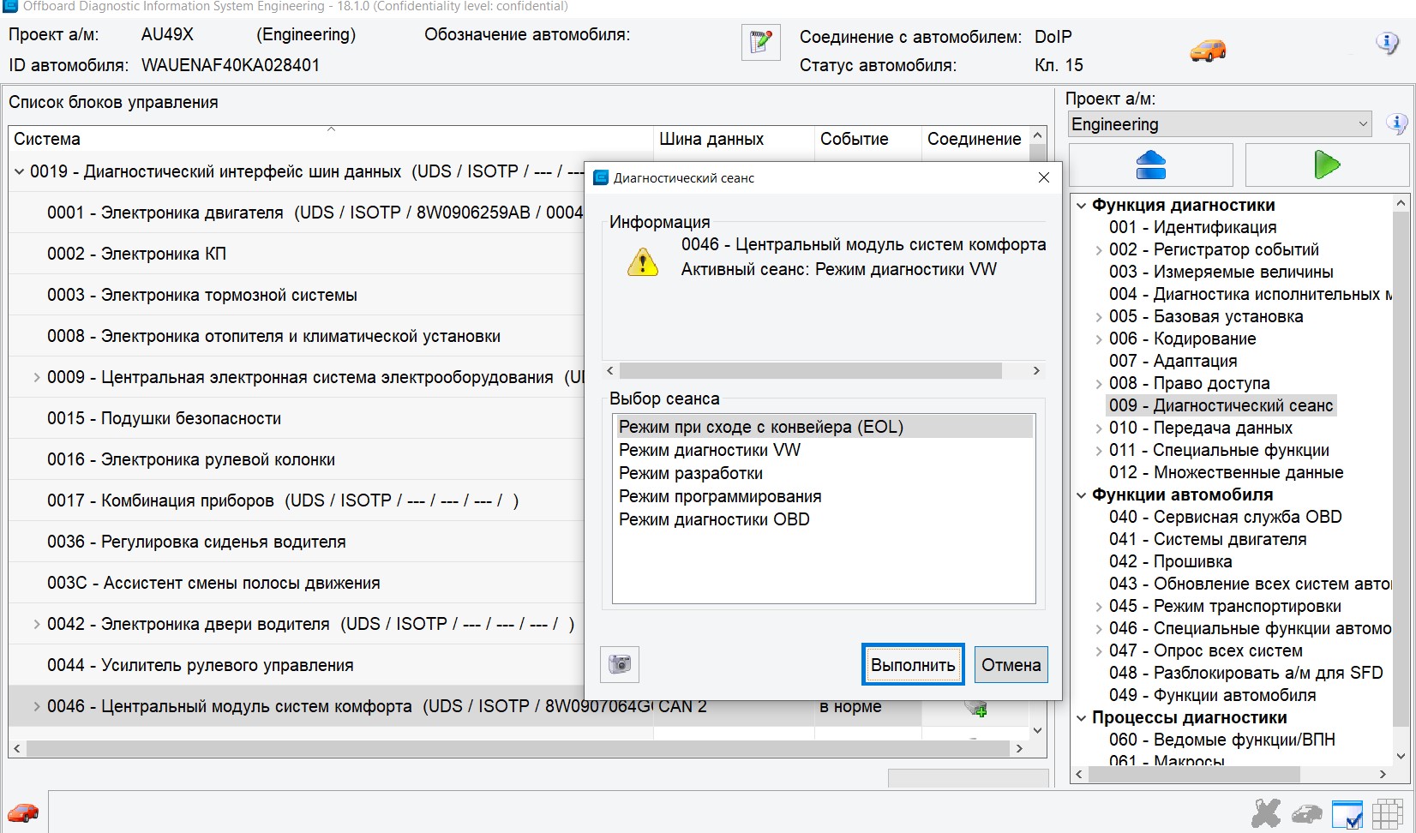
Task: Click the red car icon at bottom left
Action: click(x=23, y=812)
